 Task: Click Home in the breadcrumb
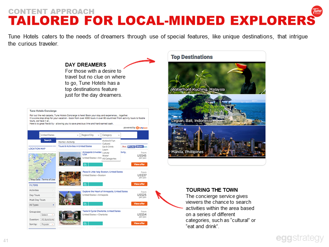(x=61, y=142)
